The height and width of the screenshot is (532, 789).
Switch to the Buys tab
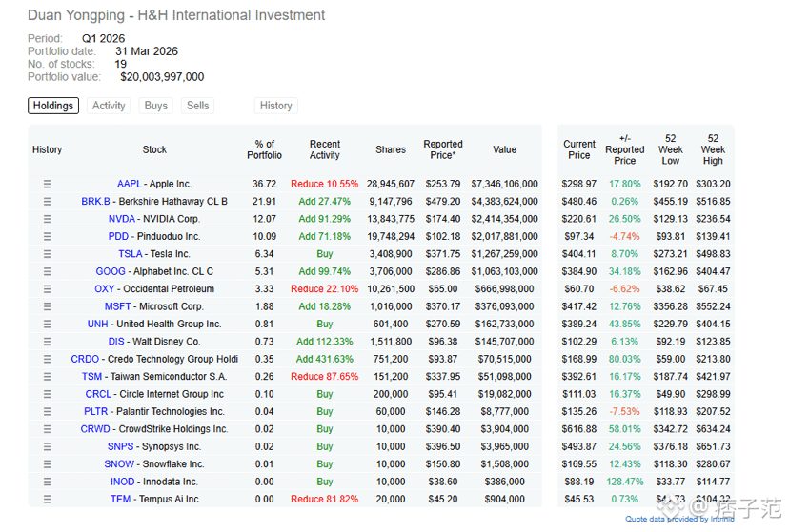tap(155, 106)
